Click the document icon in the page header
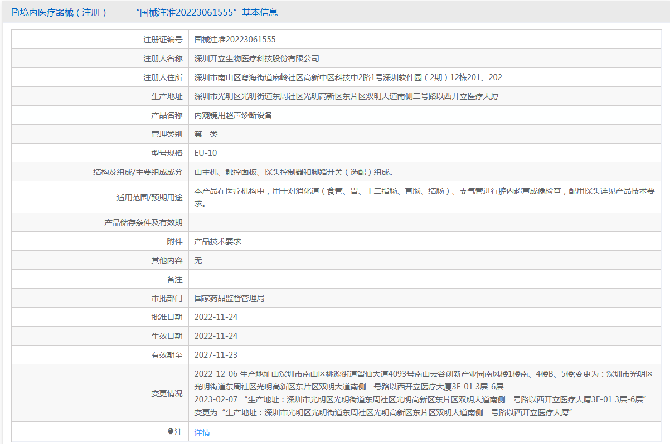Viewport: 670px width, 444px height. 15,12
